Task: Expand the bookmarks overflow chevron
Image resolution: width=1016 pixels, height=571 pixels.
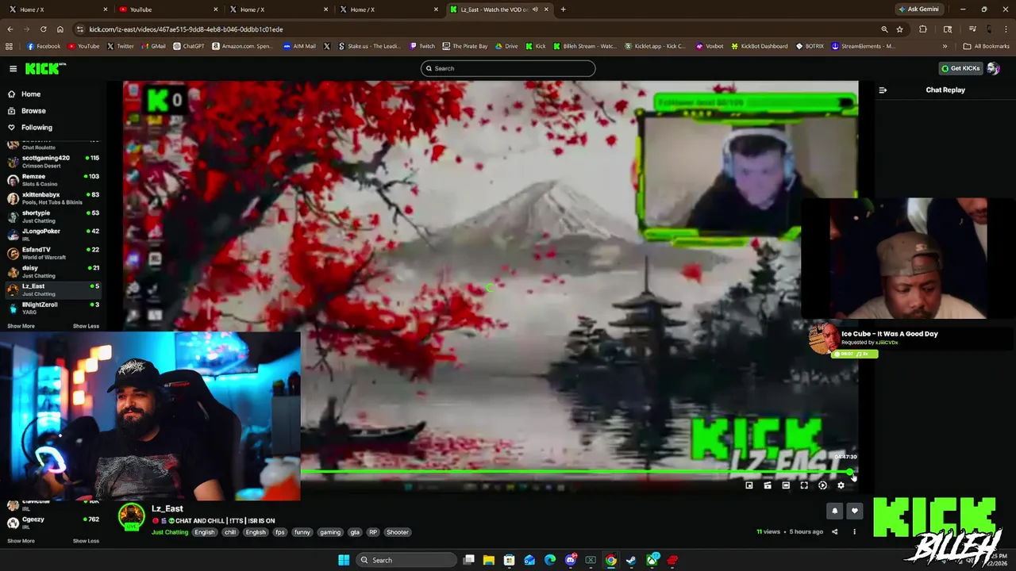Action: pos(945,46)
